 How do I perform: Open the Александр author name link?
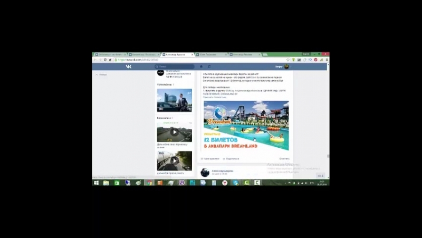coord(223,170)
